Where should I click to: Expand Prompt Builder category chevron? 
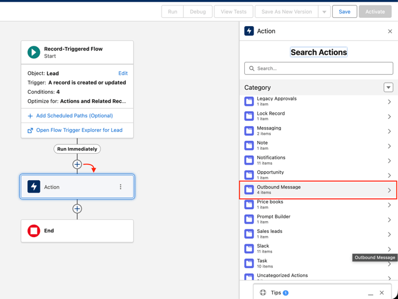(389, 219)
